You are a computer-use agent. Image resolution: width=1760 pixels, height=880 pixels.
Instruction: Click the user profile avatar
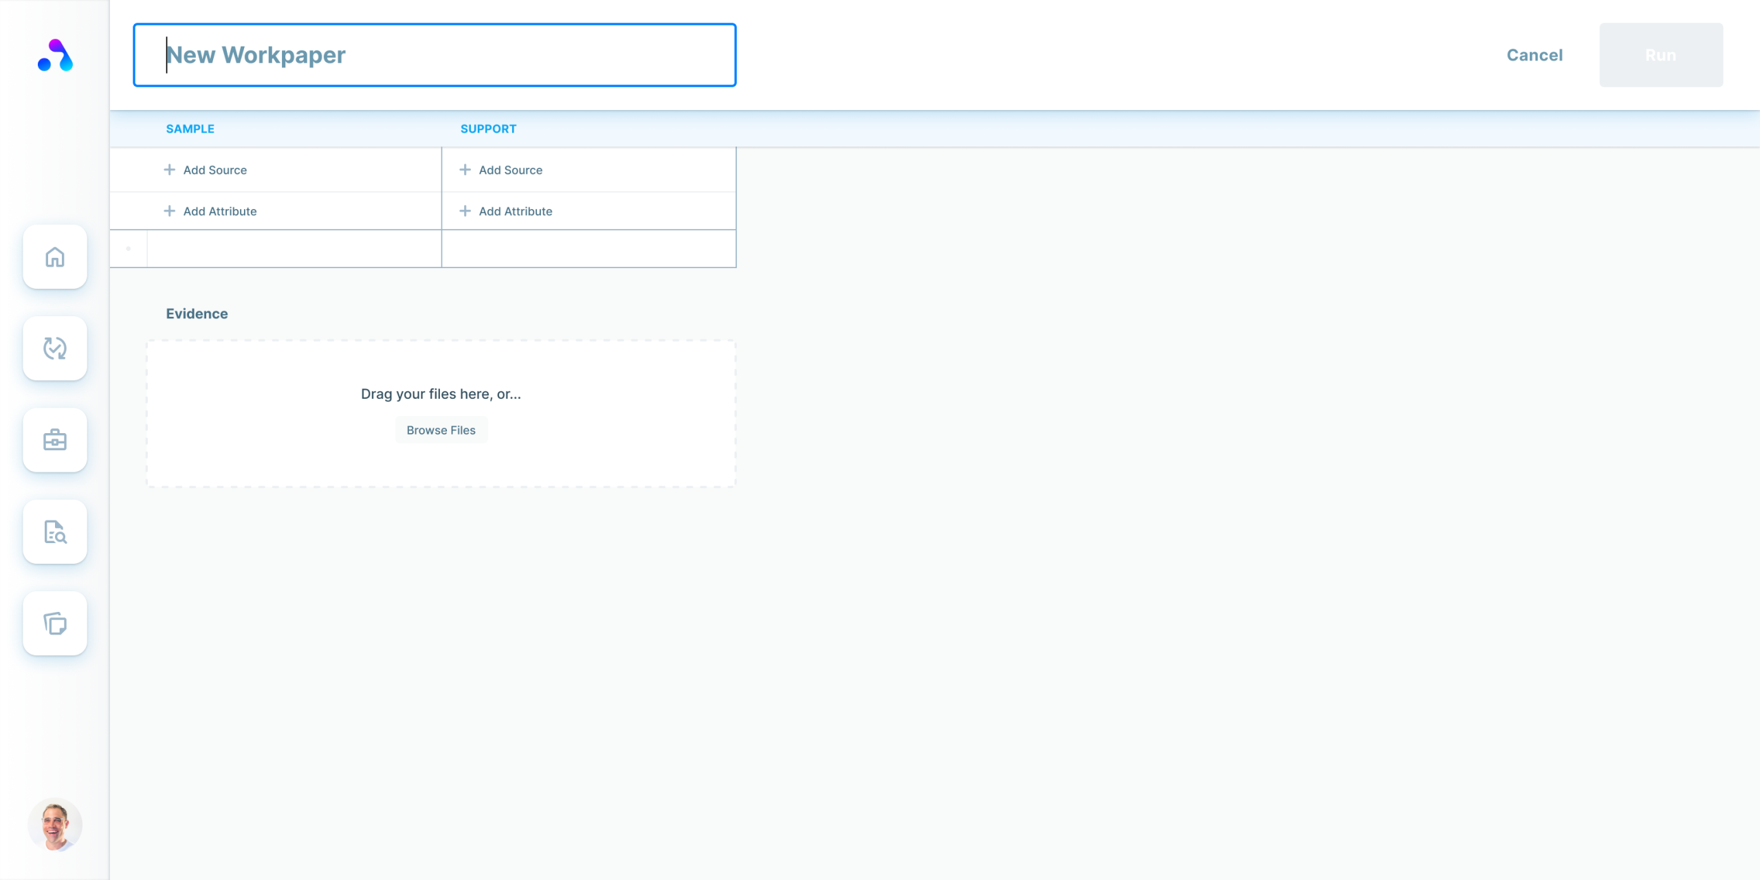pos(55,824)
